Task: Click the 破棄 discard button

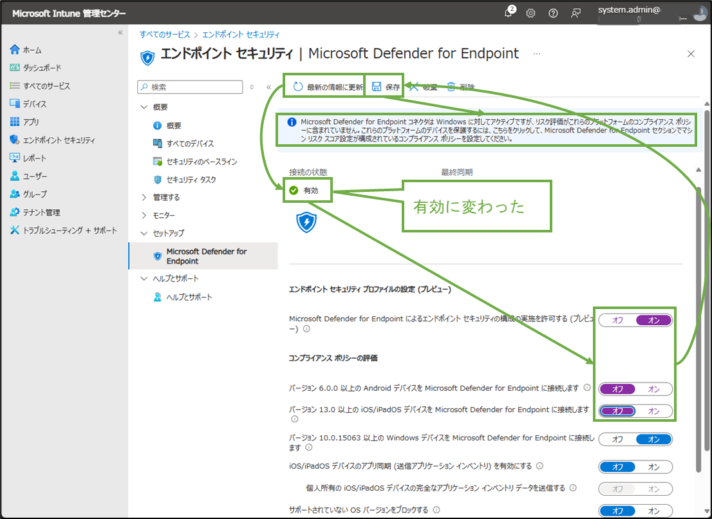Action: click(423, 87)
